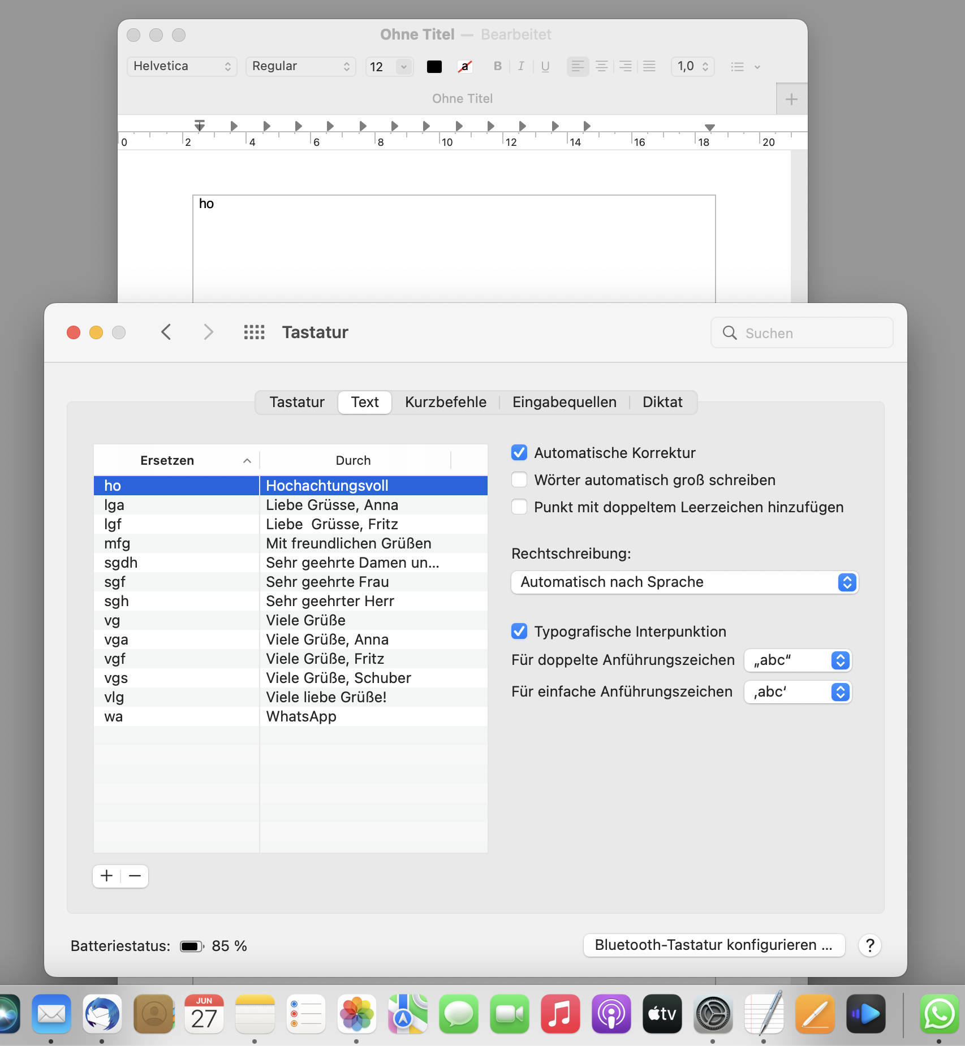Click right margin marker on ruler

pos(710,128)
